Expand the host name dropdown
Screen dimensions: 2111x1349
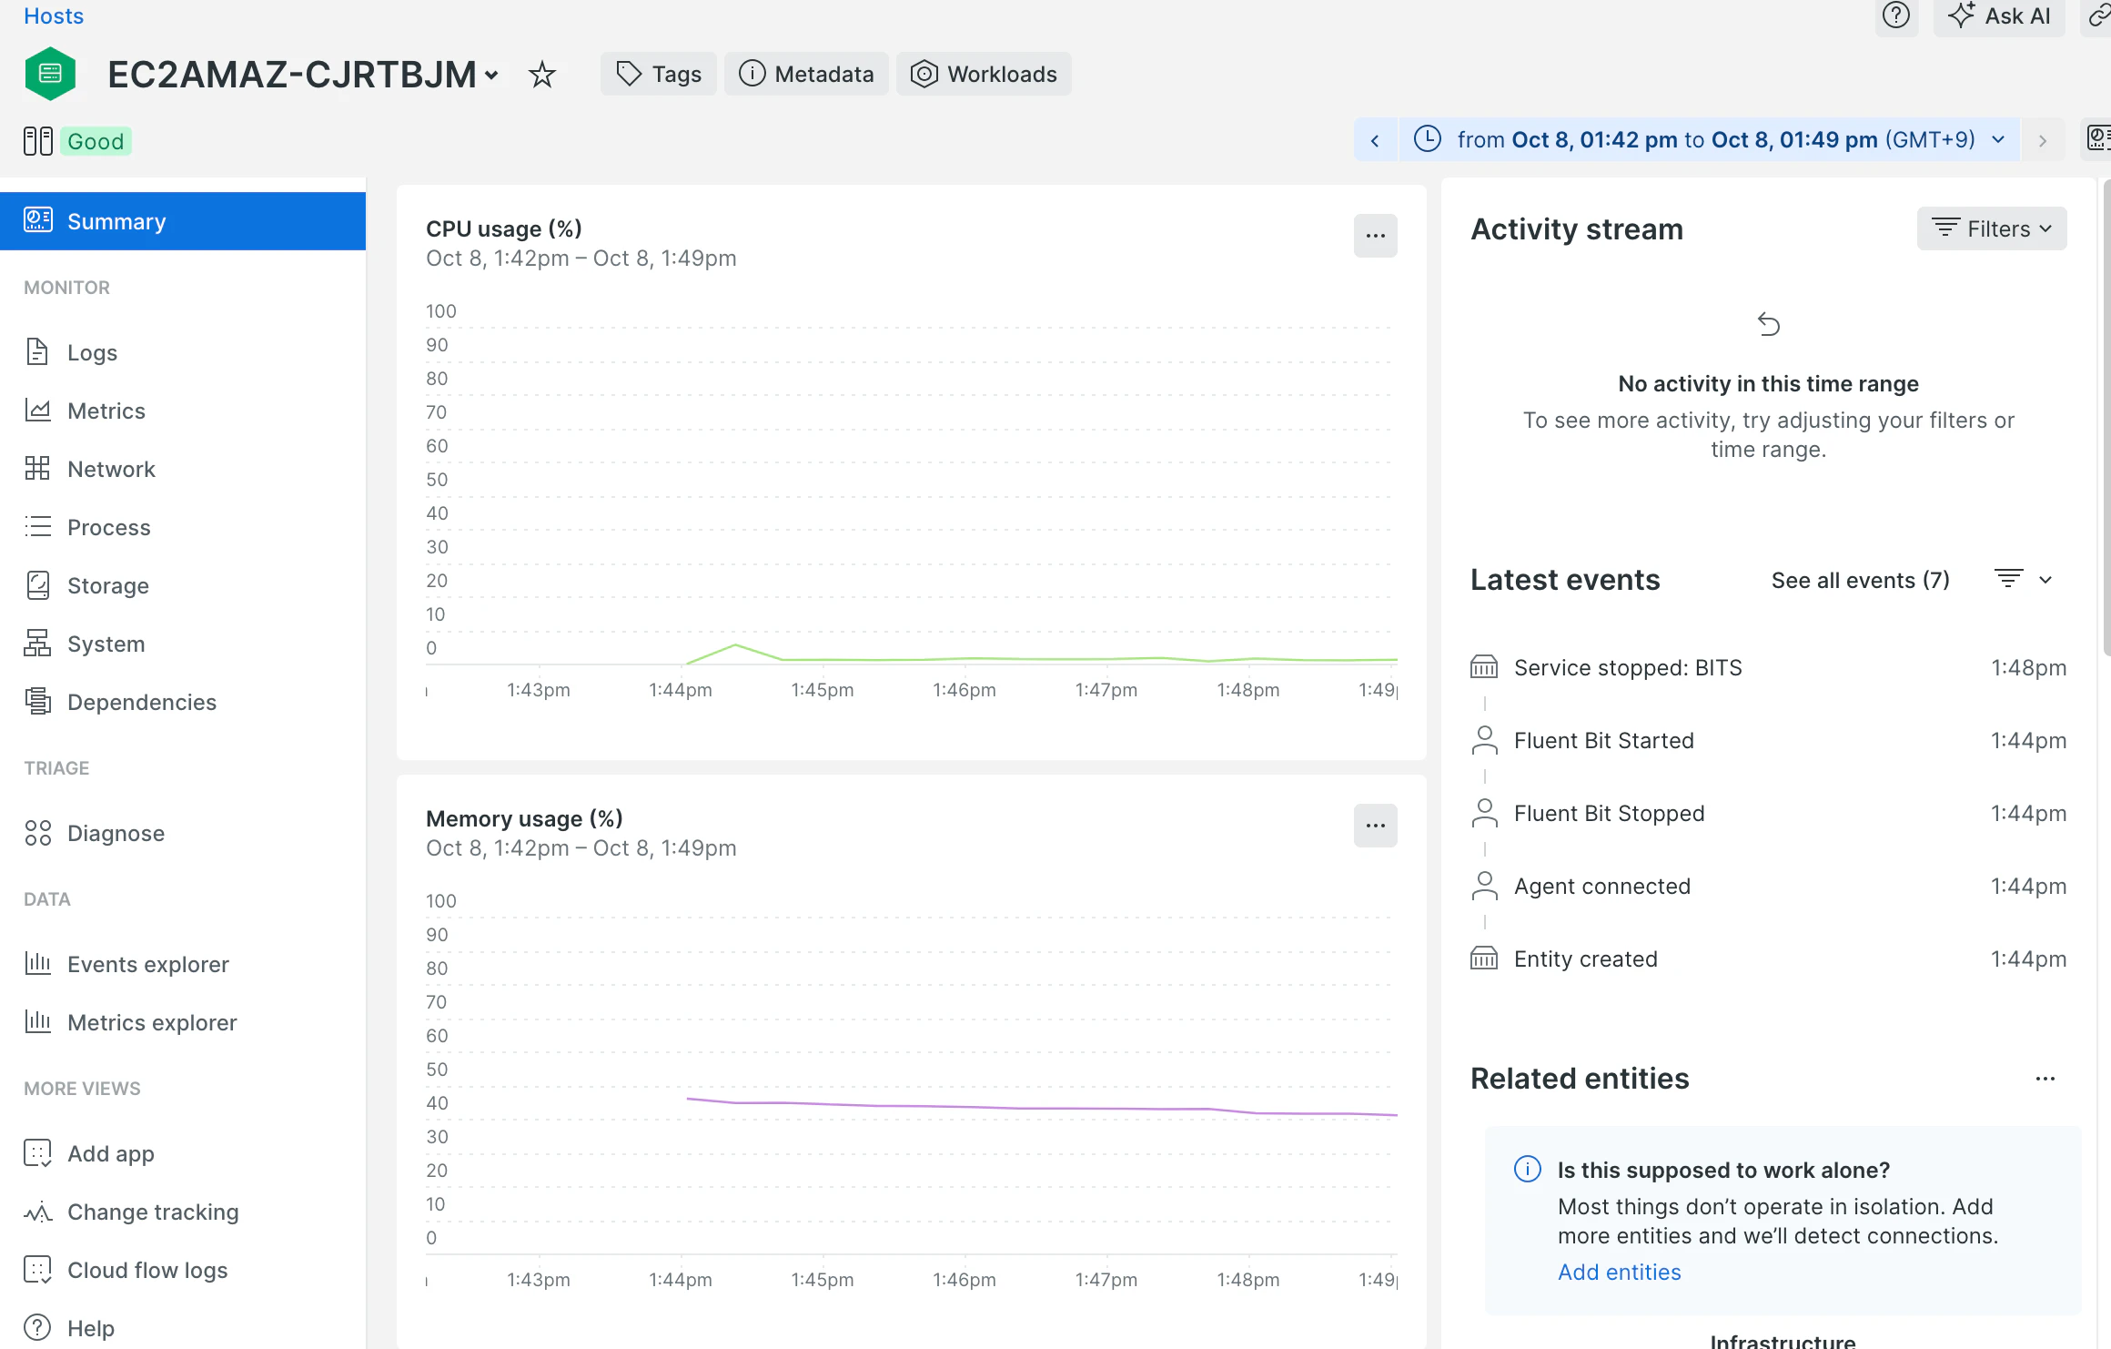491,75
